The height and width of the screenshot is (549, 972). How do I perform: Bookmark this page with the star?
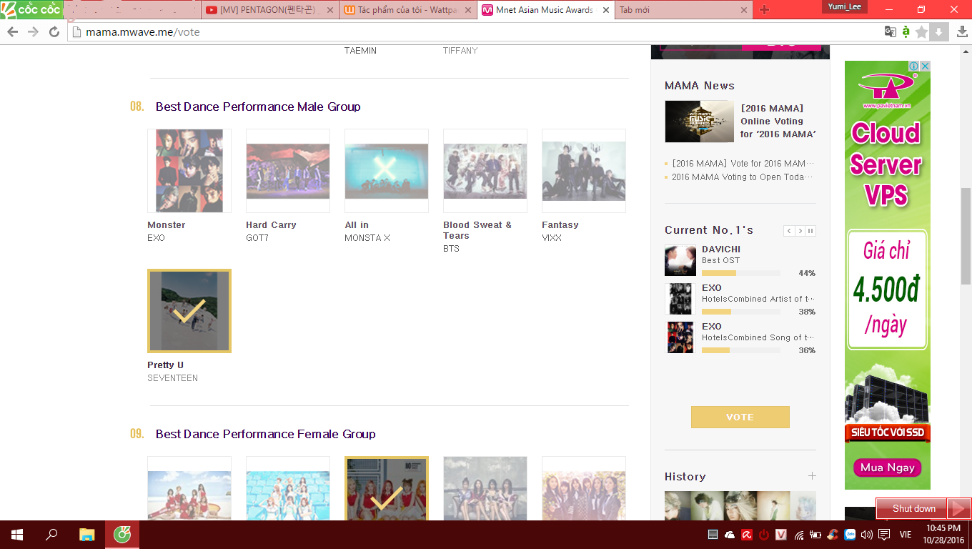point(922,31)
